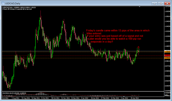Click the USDCAD,Daily OHLC text in chart corner
The image size is (172, 101).
pyautogui.click(x=19, y=7)
